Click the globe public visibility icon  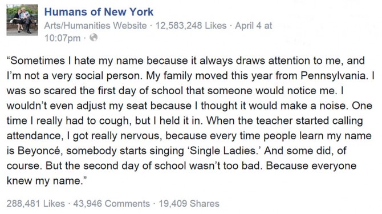[94, 38]
